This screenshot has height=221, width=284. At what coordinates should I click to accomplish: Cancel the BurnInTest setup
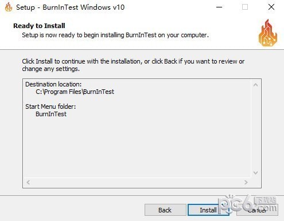(257, 210)
